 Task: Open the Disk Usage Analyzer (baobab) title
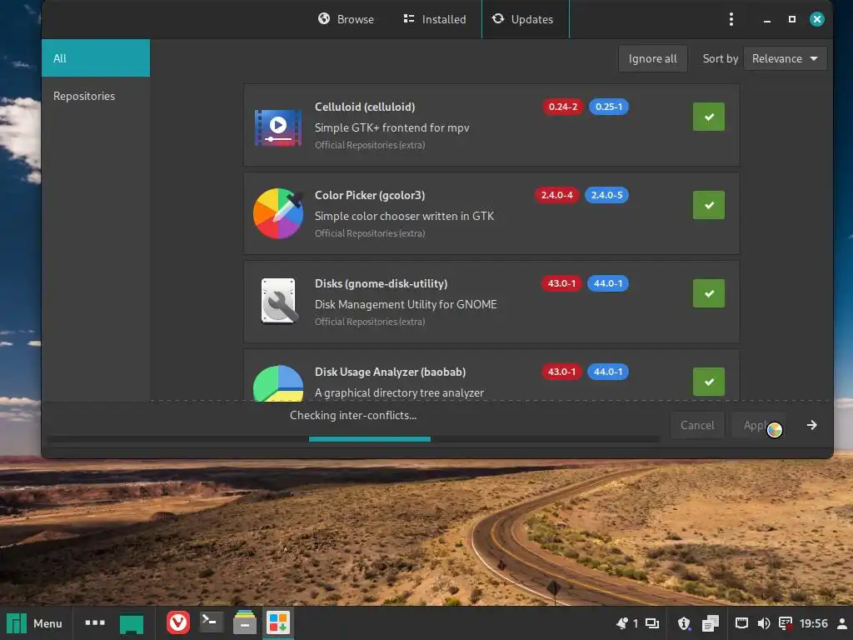[x=390, y=372]
